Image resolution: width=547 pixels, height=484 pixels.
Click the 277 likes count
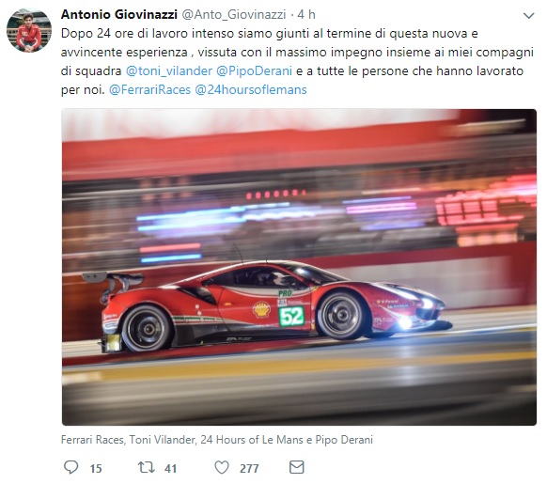point(249,468)
